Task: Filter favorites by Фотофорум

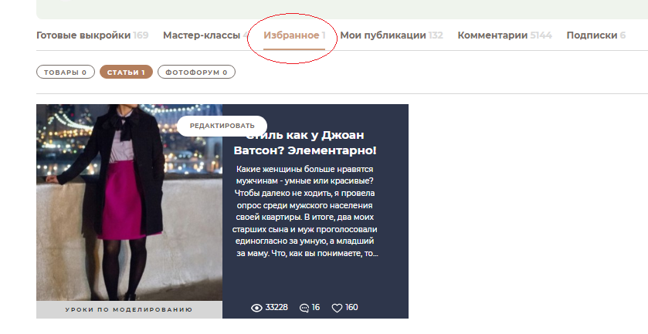Action: click(x=196, y=73)
